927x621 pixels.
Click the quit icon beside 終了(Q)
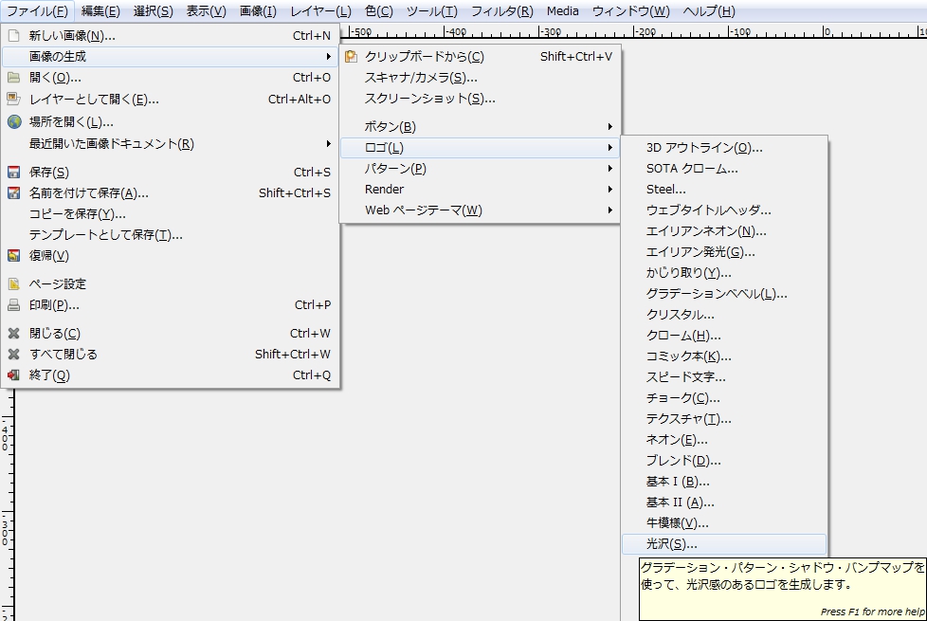[x=13, y=375]
